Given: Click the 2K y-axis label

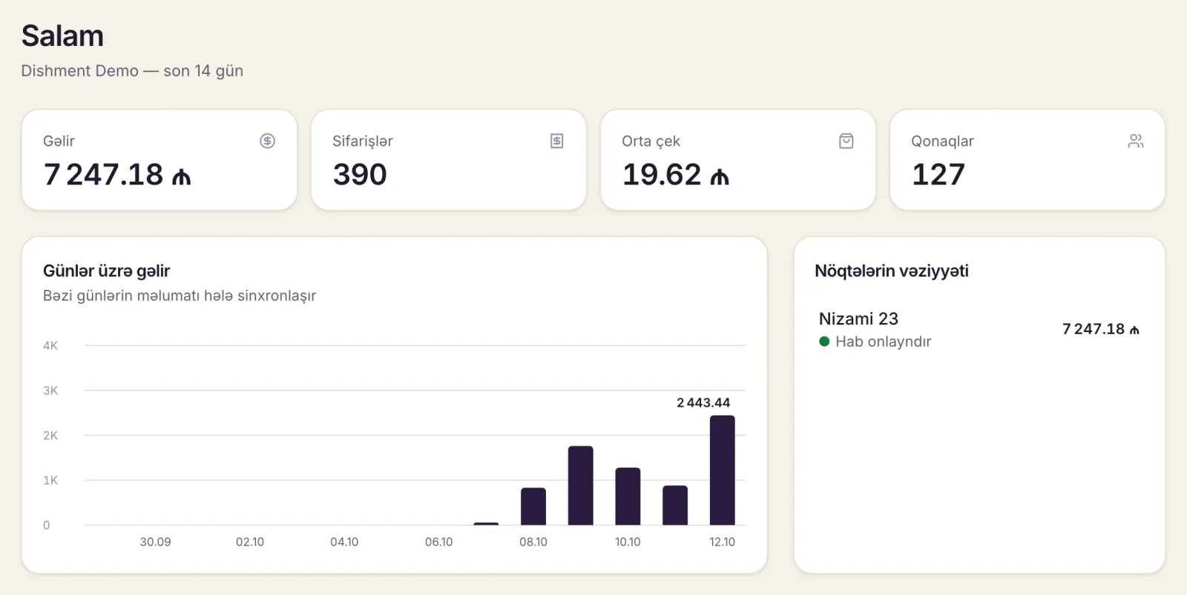Looking at the screenshot, I should point(50,436).
